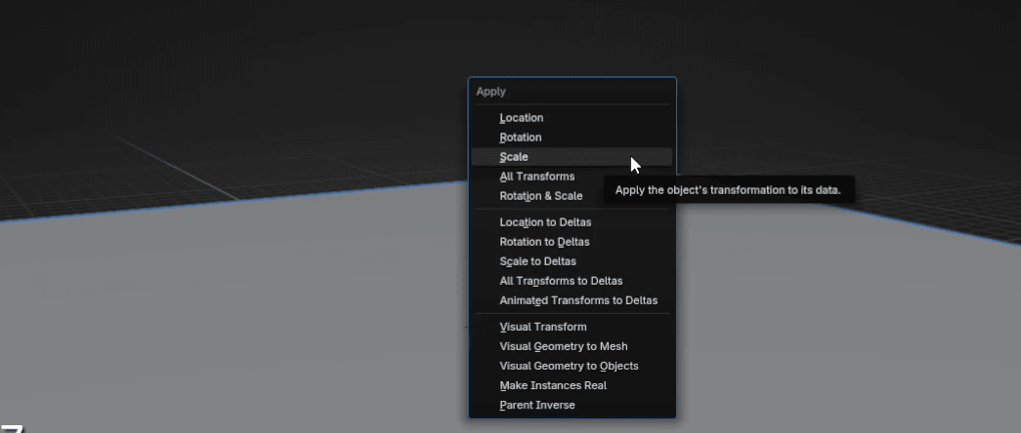Click the dark viewport background above plane
This screenshot has width=1021, height=433.
tap(244, 59)
